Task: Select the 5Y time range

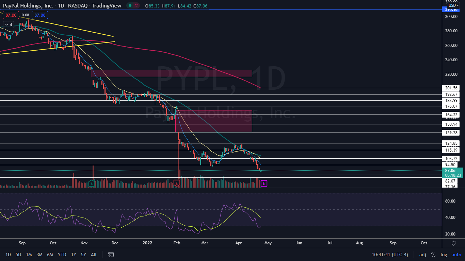Action: point(83,255)
